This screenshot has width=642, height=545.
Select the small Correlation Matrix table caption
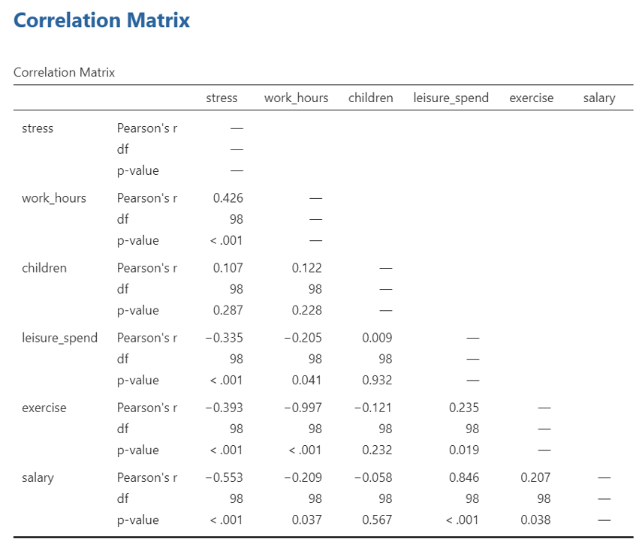[x=65, y=73]
